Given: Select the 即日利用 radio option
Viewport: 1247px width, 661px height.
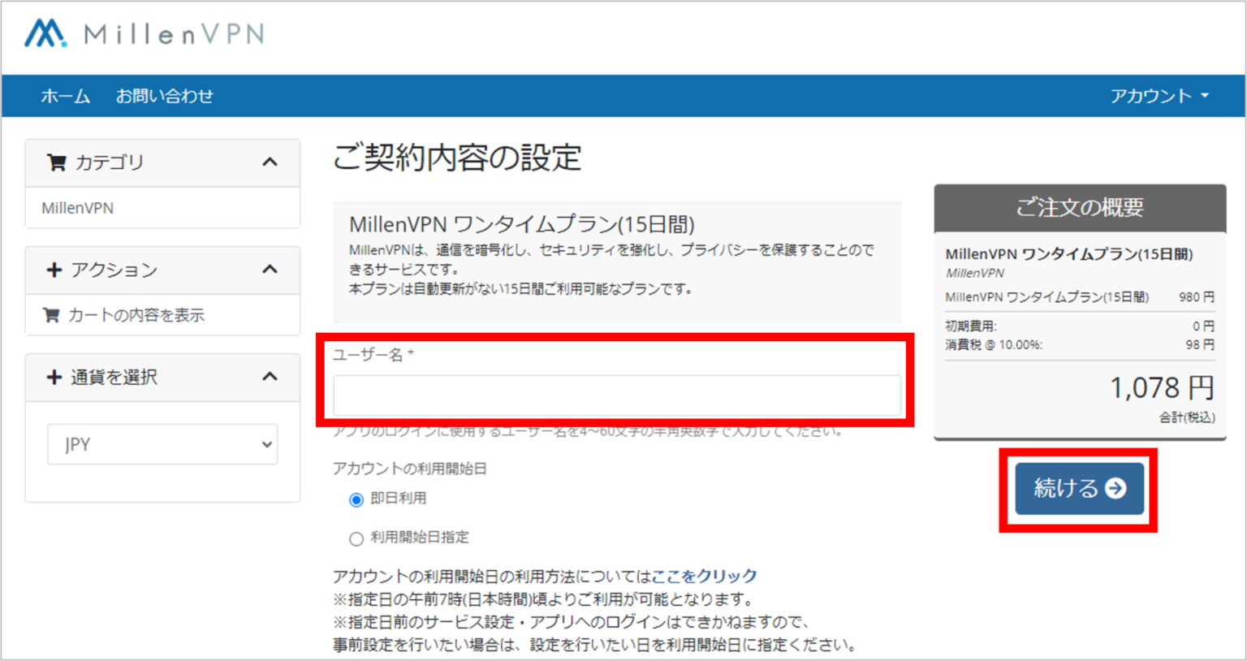Looking at the screenshot, I should (x=356, y=500).
